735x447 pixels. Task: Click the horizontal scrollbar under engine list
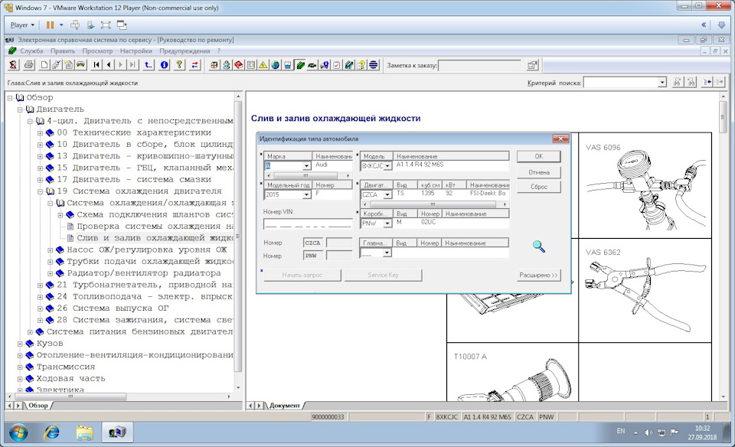pyautogui.click(x=435, y=205)
